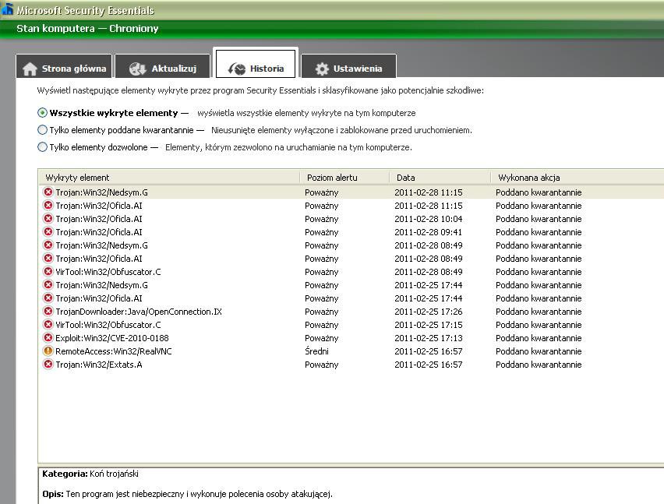Select the 'TrojanDownloader:Java/OpenConnection.IX' entry name
Screen dimensions: 664x504
[x=139, y=312]
